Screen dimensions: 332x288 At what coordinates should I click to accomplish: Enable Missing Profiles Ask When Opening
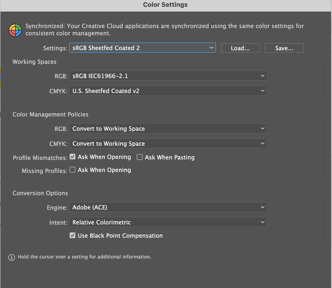click(72, 170)
